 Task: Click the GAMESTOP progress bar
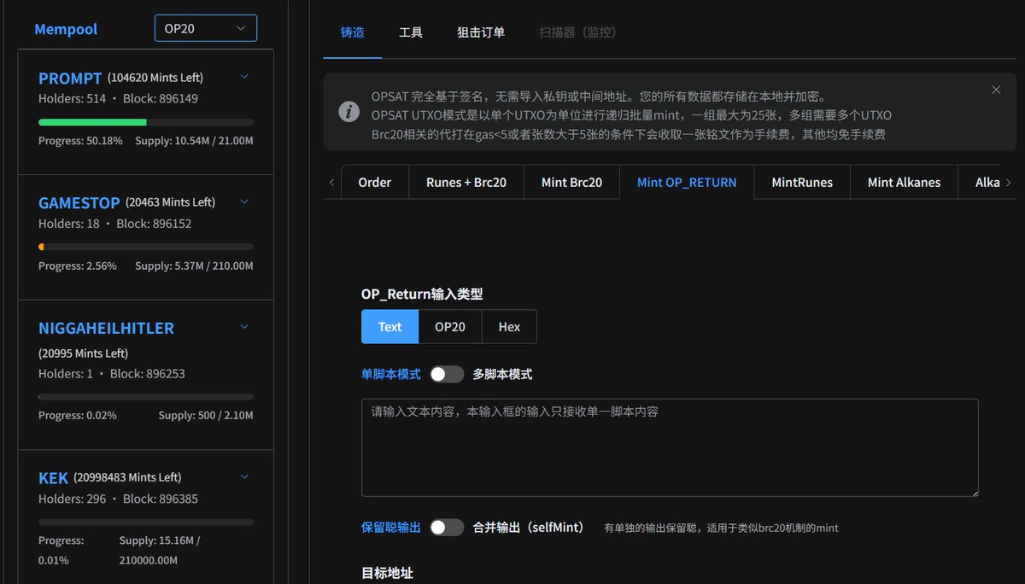[x=146, y=247]
